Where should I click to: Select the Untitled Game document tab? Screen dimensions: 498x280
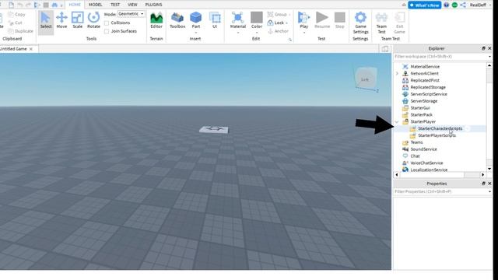tap(14, 49)
